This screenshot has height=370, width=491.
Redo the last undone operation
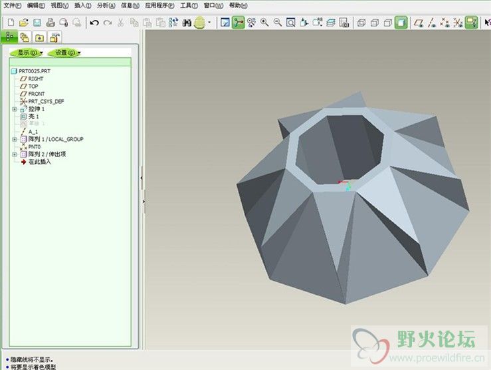pyautogui.click(x=108, y=23)
